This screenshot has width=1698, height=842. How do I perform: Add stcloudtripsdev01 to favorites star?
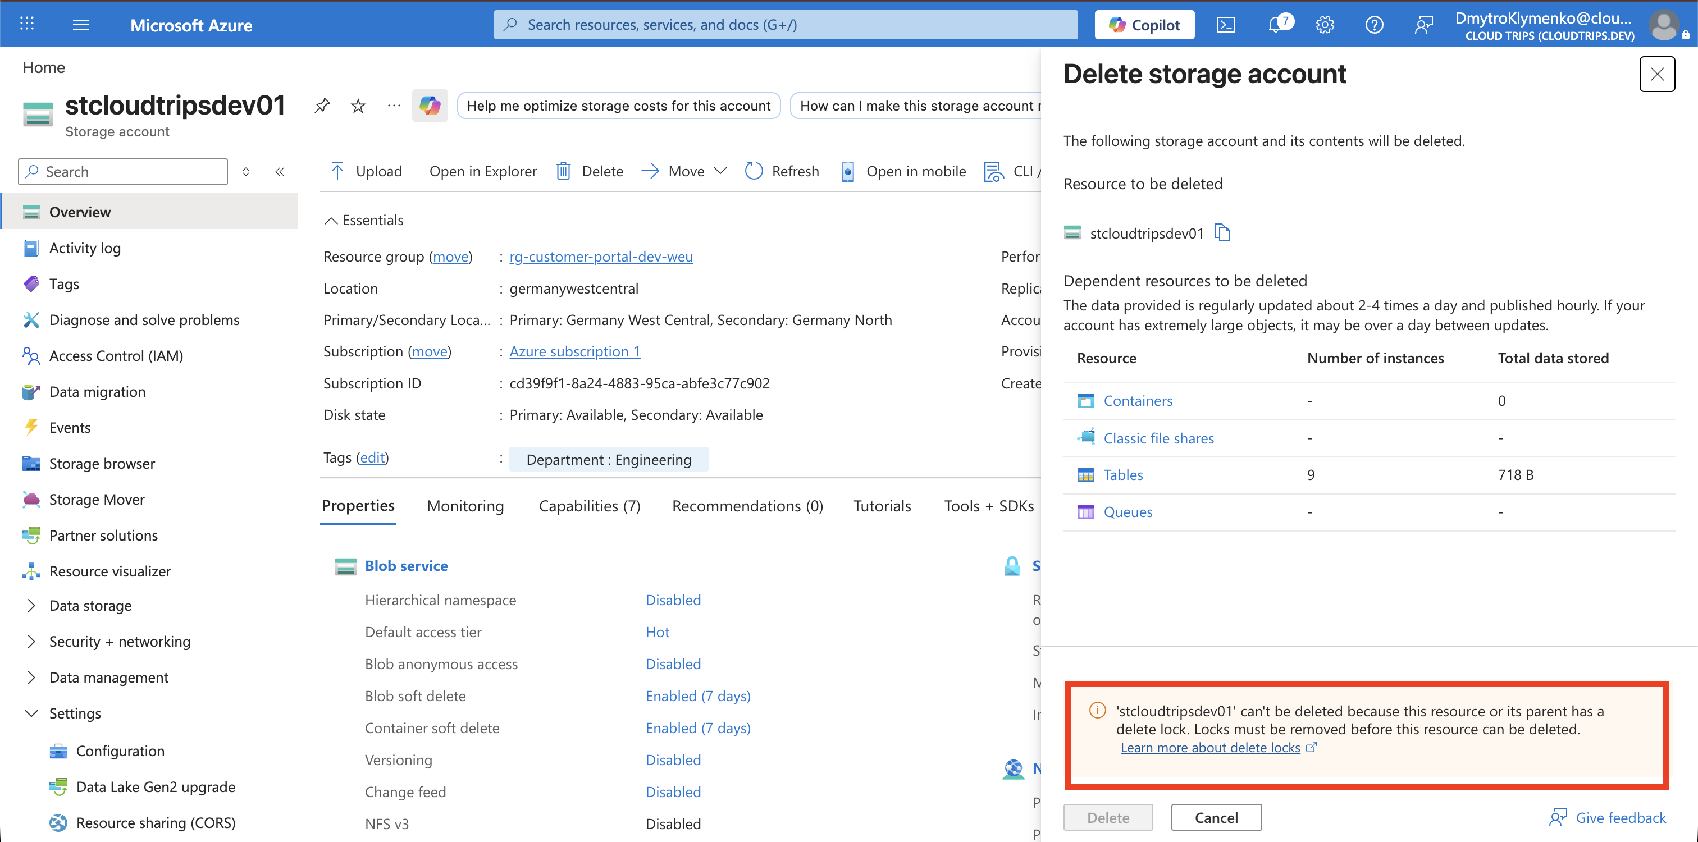coord(358,106)
